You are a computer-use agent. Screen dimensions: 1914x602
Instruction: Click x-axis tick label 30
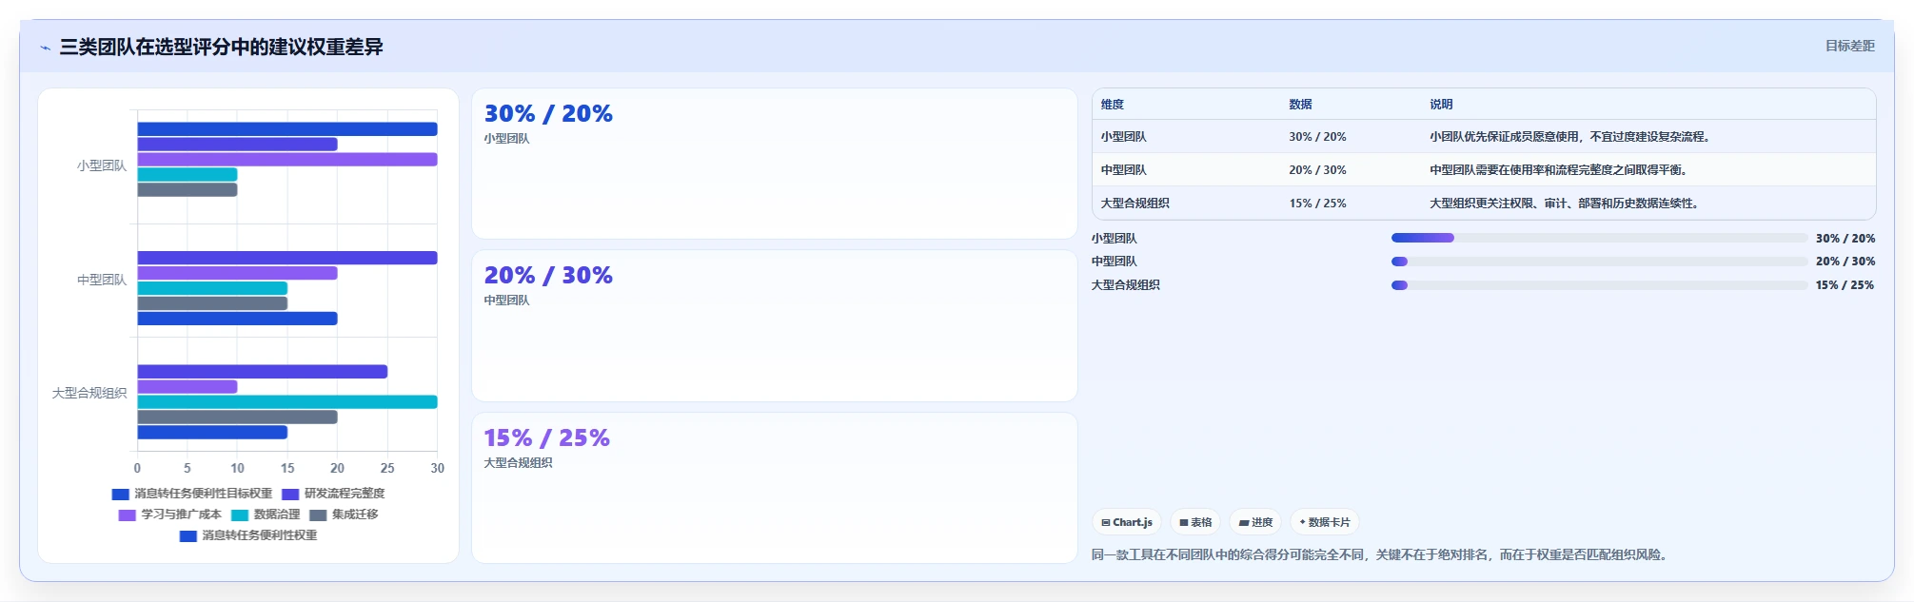[438, 468]
